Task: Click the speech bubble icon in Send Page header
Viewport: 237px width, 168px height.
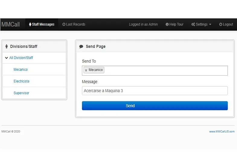Action: pos(81,47)
